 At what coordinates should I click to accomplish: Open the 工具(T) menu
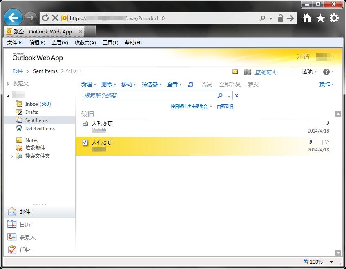click(110, 43)
